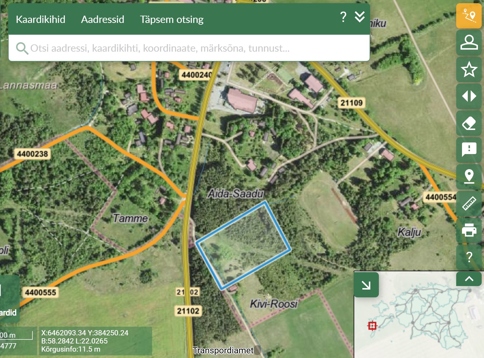
Task: Click the star favorites icon
Action: (x=469, y=69)
